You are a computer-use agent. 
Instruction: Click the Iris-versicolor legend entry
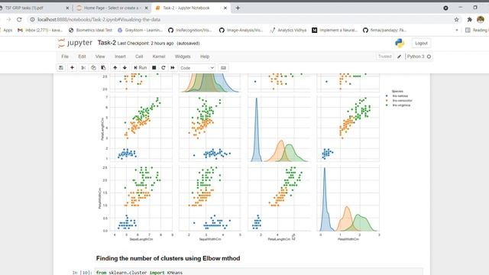tap(399, 101)
